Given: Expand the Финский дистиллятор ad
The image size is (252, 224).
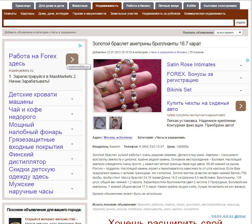Looking at the screenshot, I should [x=72, y=159].
